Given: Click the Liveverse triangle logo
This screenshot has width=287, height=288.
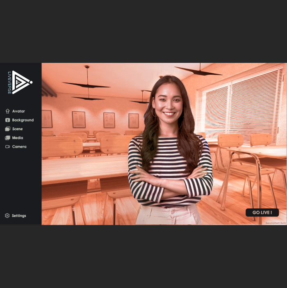Looking at the screenshot, I should point(22,82).
